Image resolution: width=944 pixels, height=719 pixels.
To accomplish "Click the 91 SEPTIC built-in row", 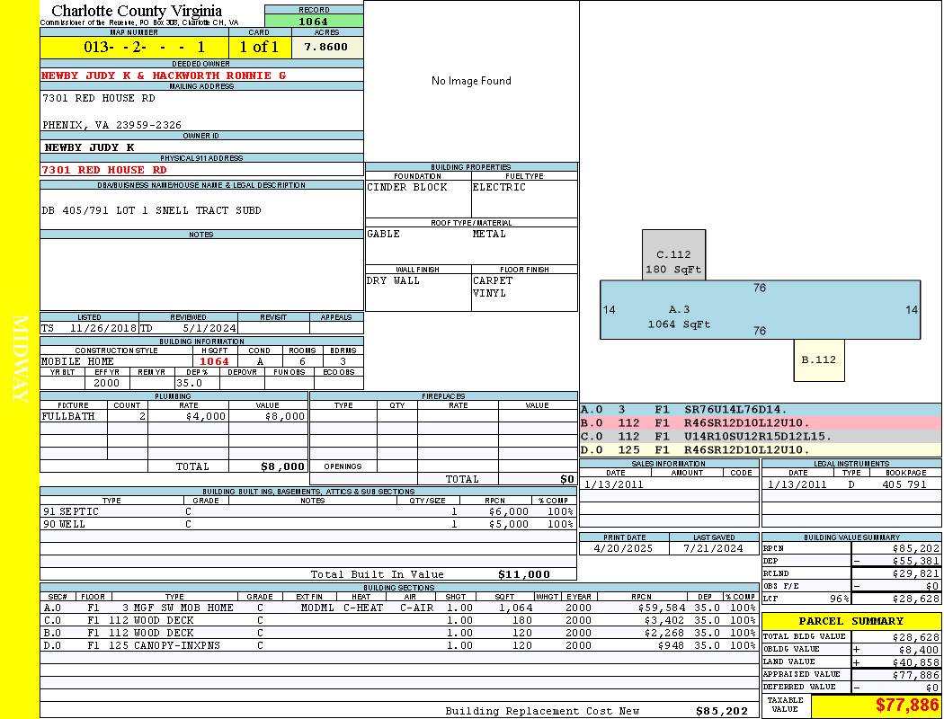I will (307, 511).
